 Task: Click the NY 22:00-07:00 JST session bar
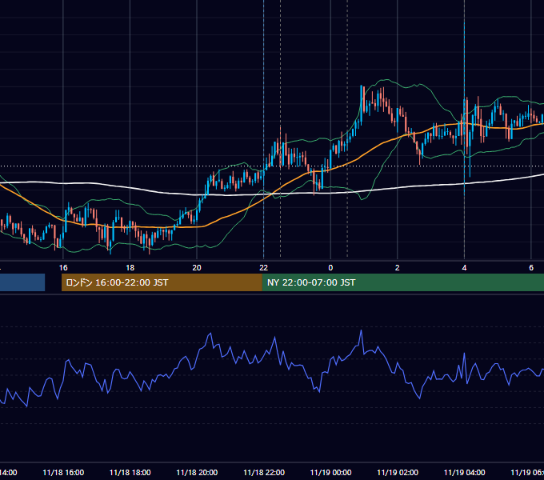click(x=402, y=282)
